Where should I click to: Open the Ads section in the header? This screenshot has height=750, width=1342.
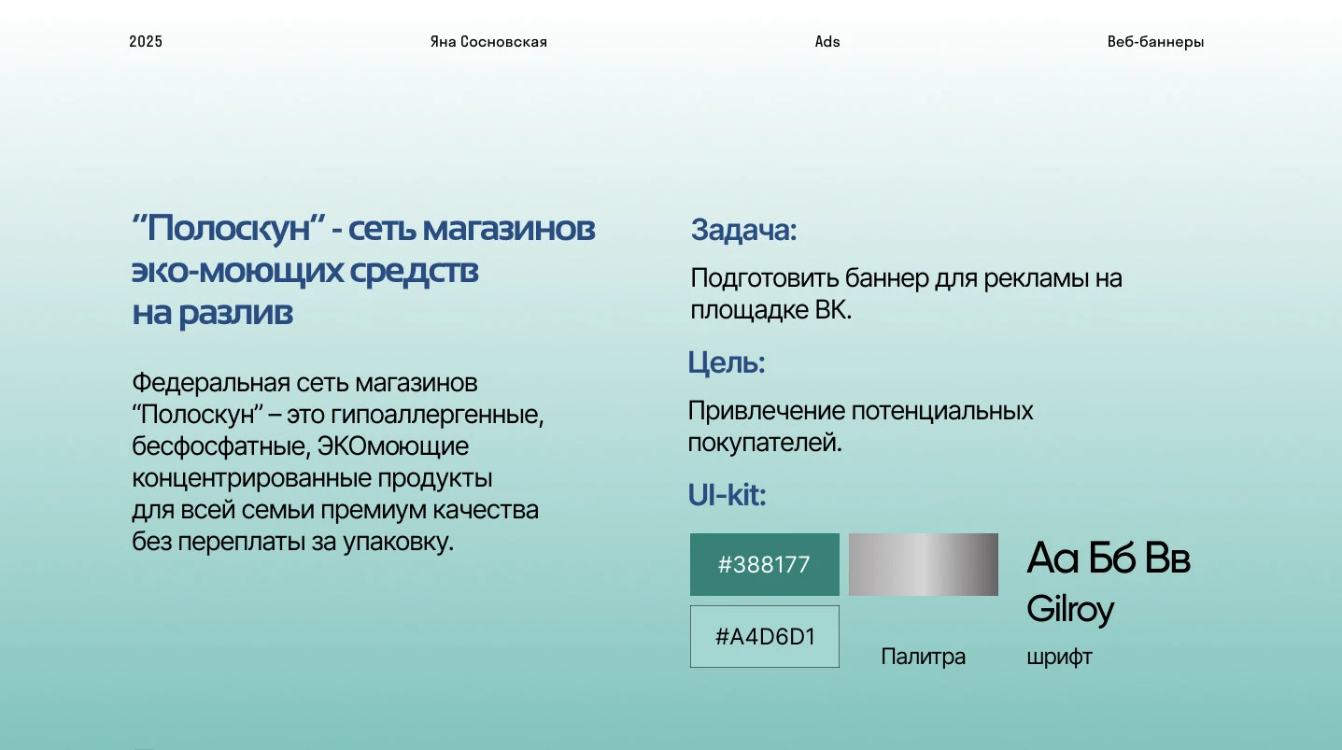(x=826, y=41)
